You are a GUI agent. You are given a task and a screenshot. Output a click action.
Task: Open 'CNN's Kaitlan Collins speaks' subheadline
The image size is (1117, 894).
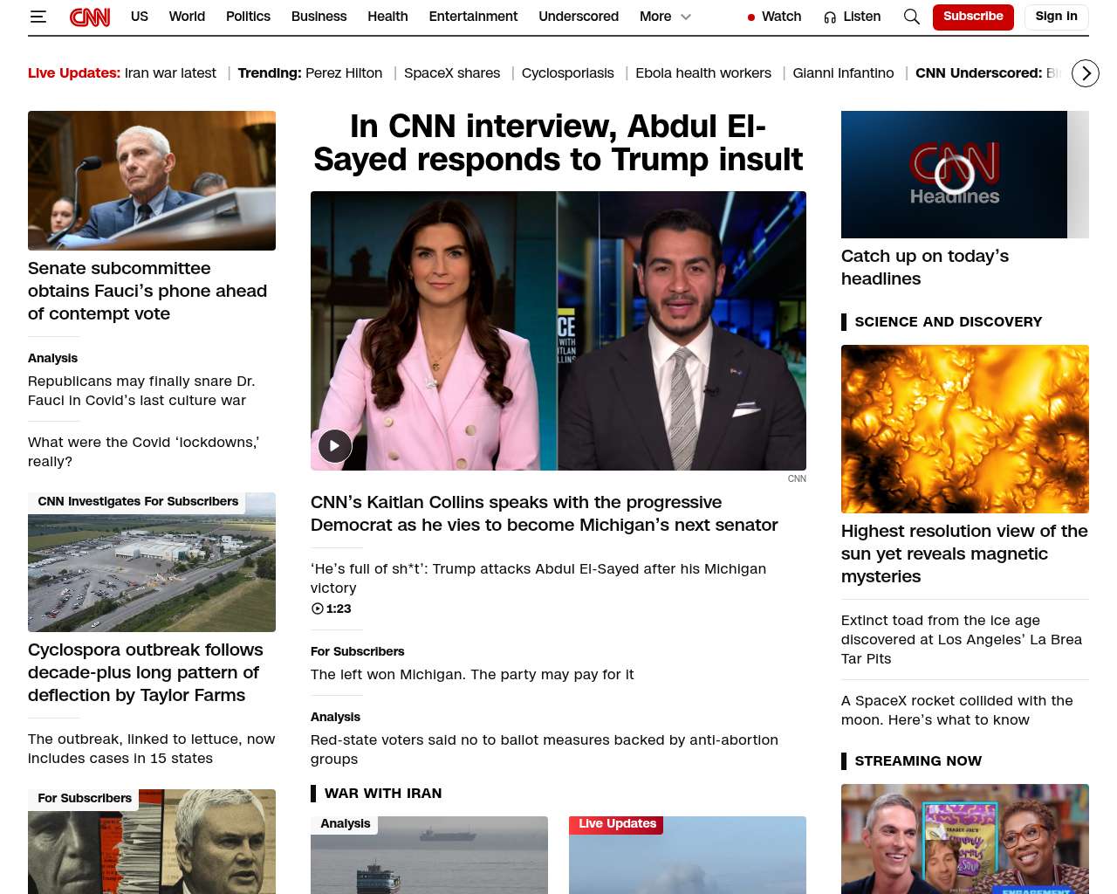click(544, 513)
